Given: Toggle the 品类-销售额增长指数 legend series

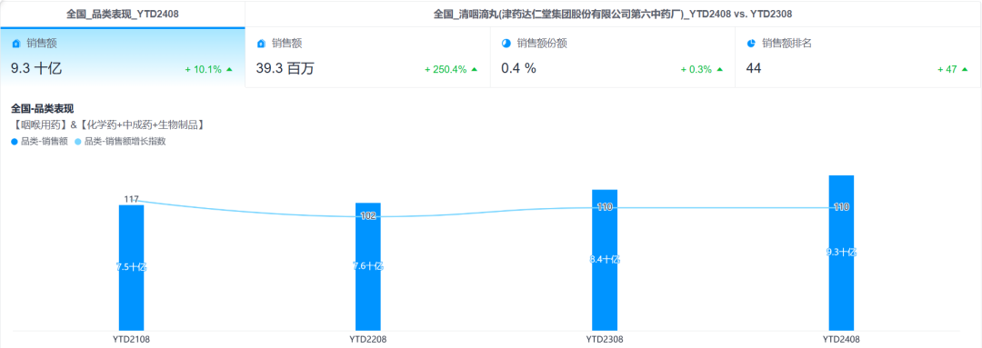Looking at the screenshot, I should (x=120, y=142).
